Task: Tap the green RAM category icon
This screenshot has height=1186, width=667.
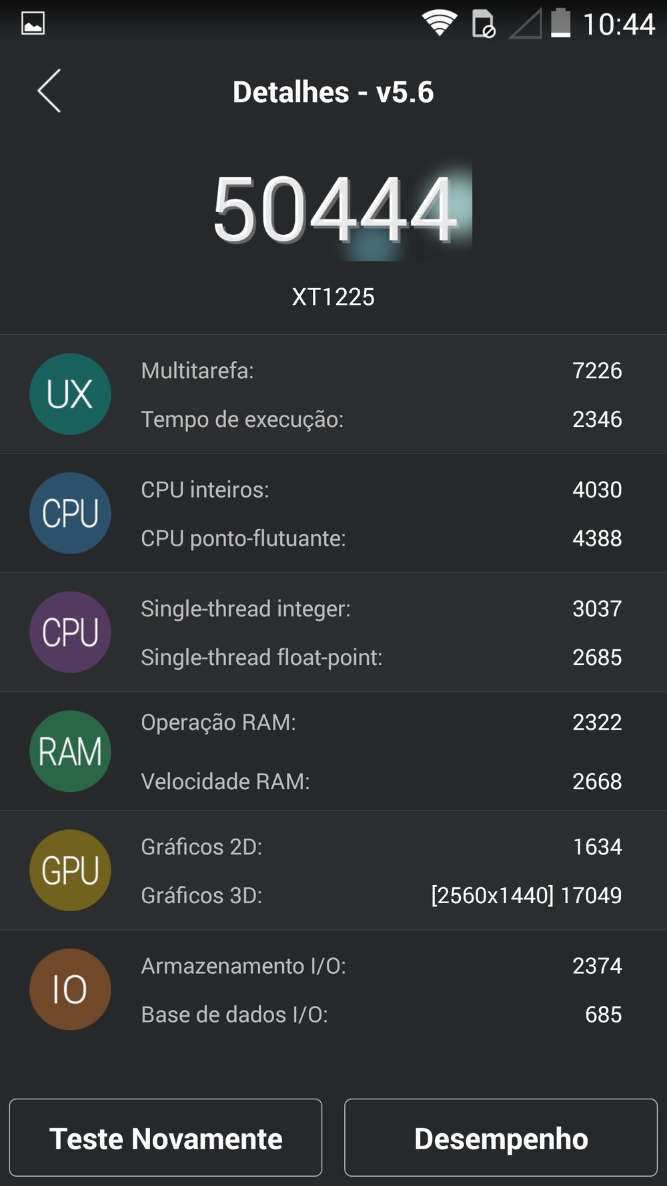Action: (x=70, y=751)
